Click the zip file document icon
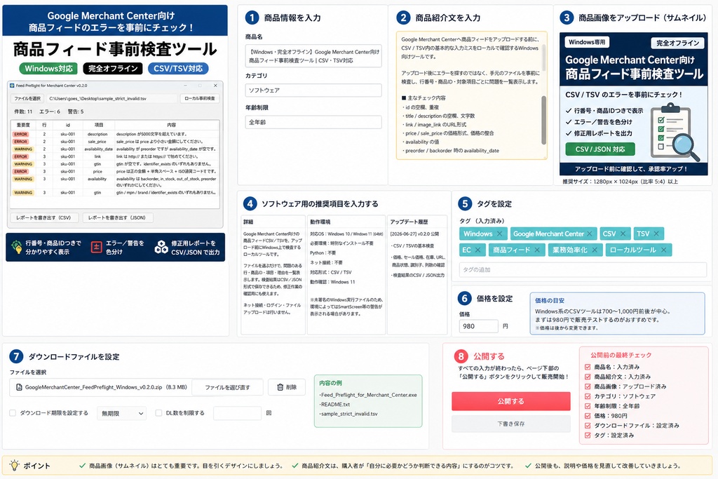Screen dimensions: 718x479 coord(19,387)
